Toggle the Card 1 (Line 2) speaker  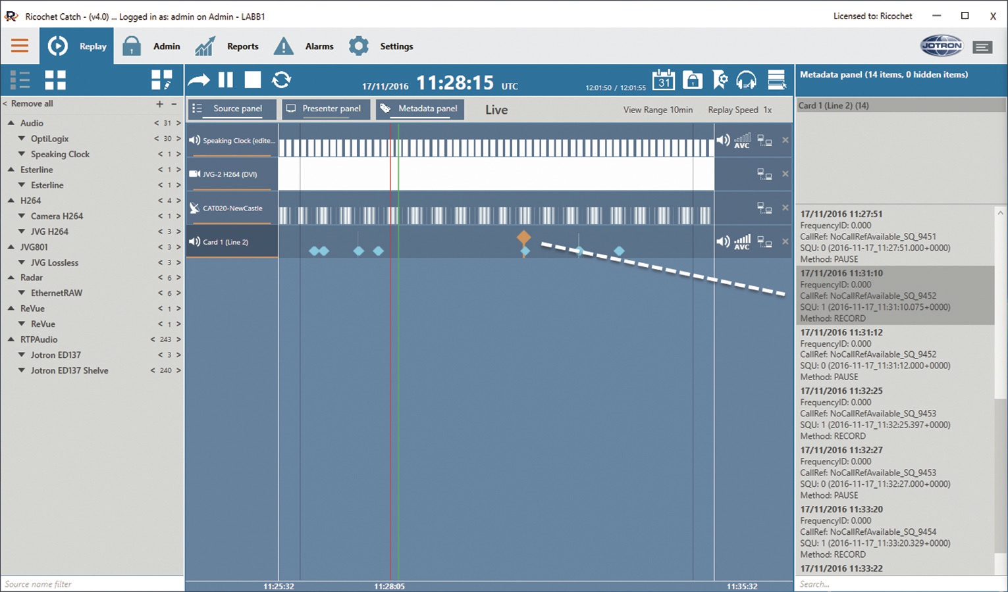(x=723, y=242)
